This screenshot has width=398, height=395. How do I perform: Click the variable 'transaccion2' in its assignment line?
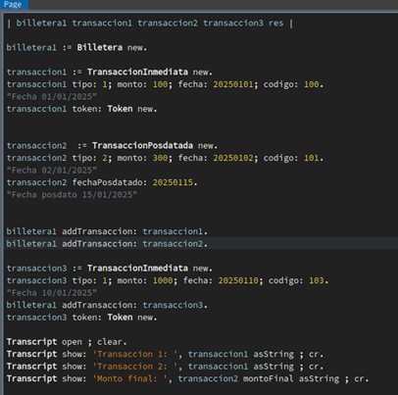pyautogui.click(x=36, y=146)
